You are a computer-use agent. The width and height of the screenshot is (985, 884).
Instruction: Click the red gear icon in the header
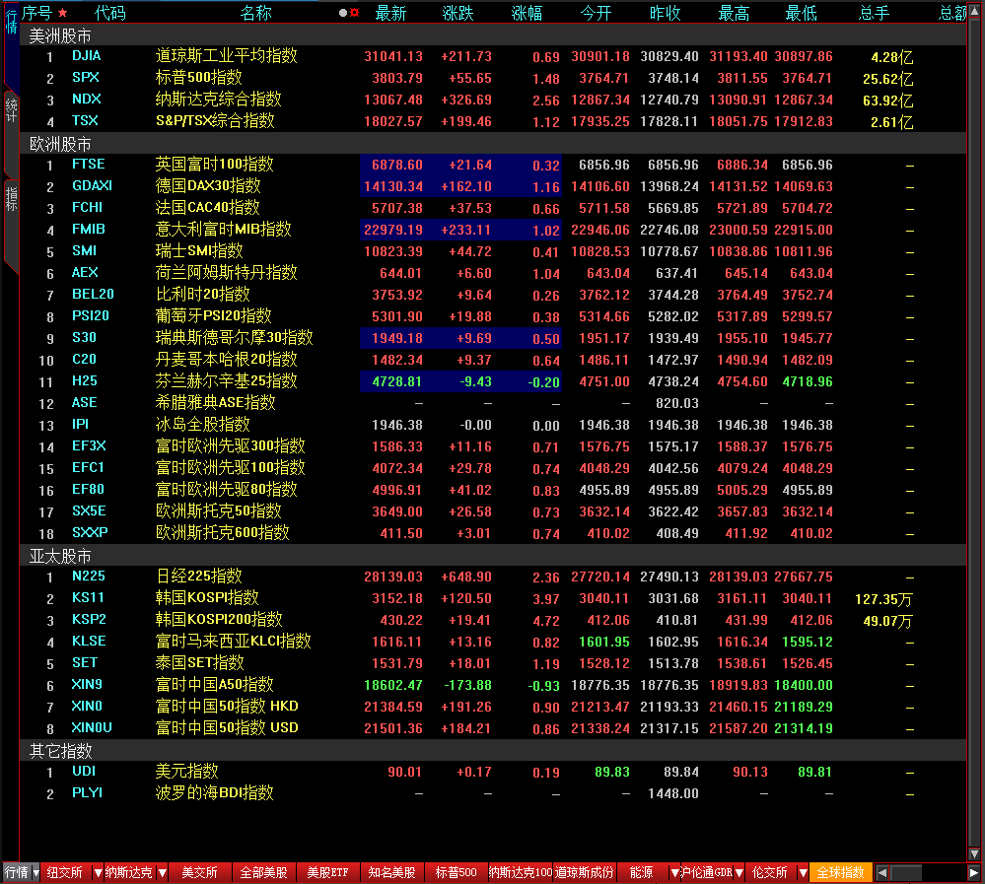[354, 13]
